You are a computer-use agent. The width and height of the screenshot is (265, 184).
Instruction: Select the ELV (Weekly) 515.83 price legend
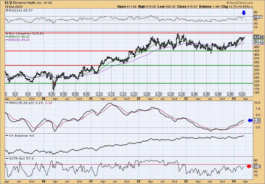pyautogui.click(x=24, y=34)
